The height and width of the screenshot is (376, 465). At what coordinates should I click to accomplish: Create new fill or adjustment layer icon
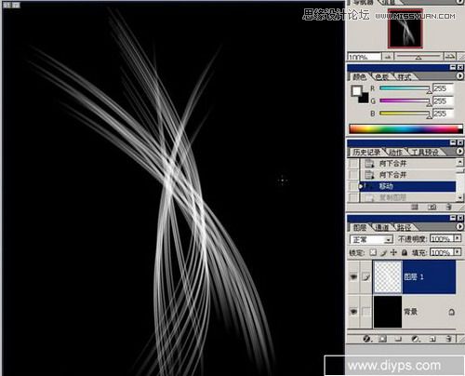pyautogui.click(x=416, y=339)
